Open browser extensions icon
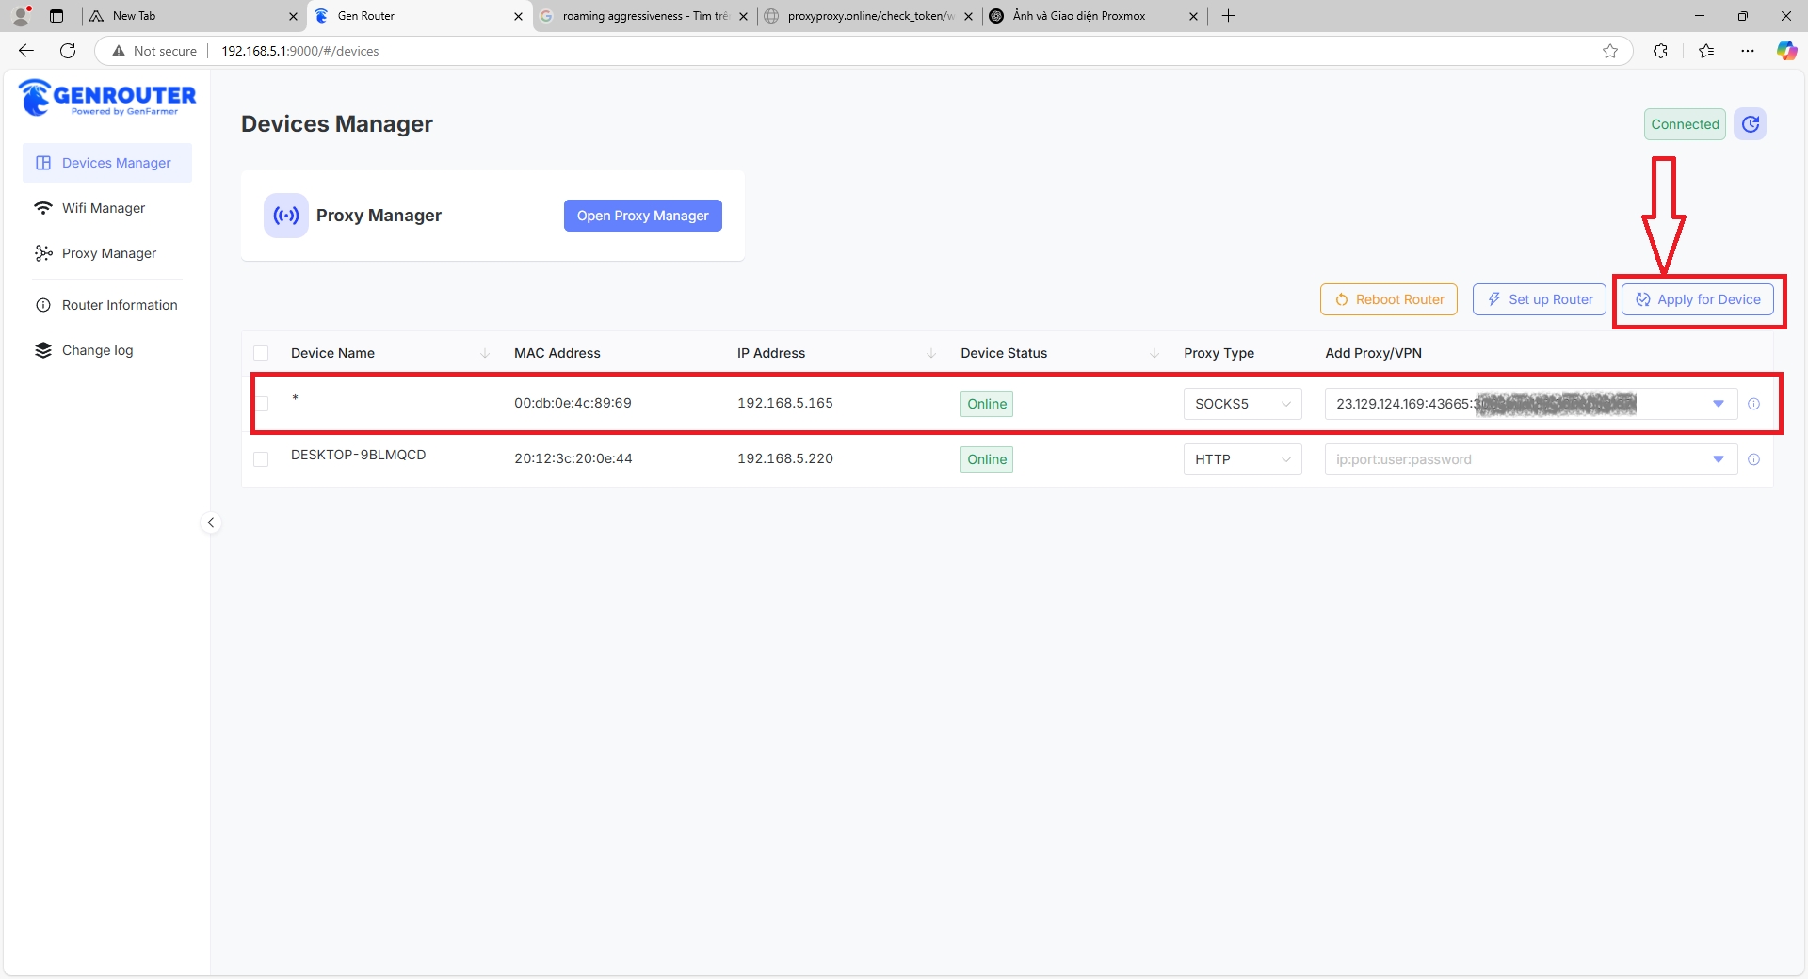Screen dimensions: 1808x979 (x=1660, y=51)
